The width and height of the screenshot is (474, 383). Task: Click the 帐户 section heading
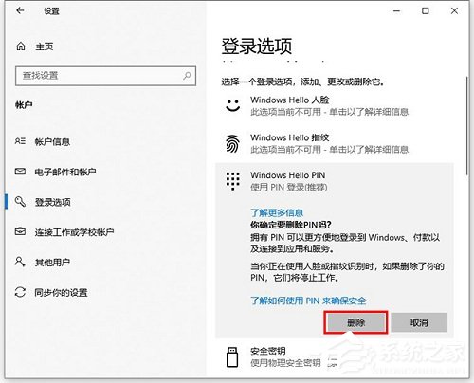pyautogui.click(x=24, y=104)
